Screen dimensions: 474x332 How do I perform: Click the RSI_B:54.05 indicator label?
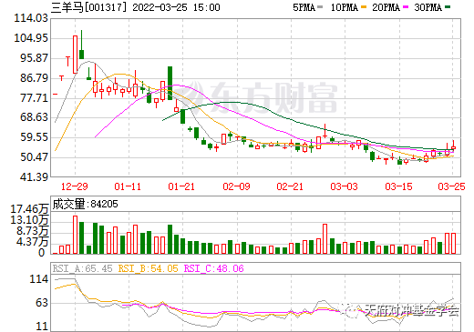tap(148, 268)
